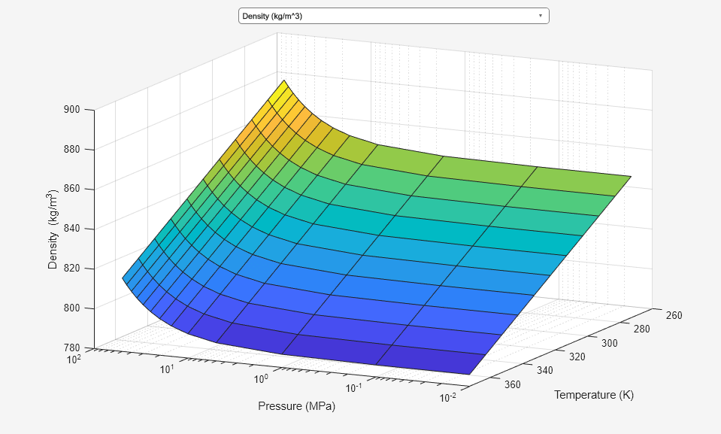Image resolution: width=721 pixels, height=434 pixels.
Task: Click the Temperature (K) axis label
Action: point(594,395)
